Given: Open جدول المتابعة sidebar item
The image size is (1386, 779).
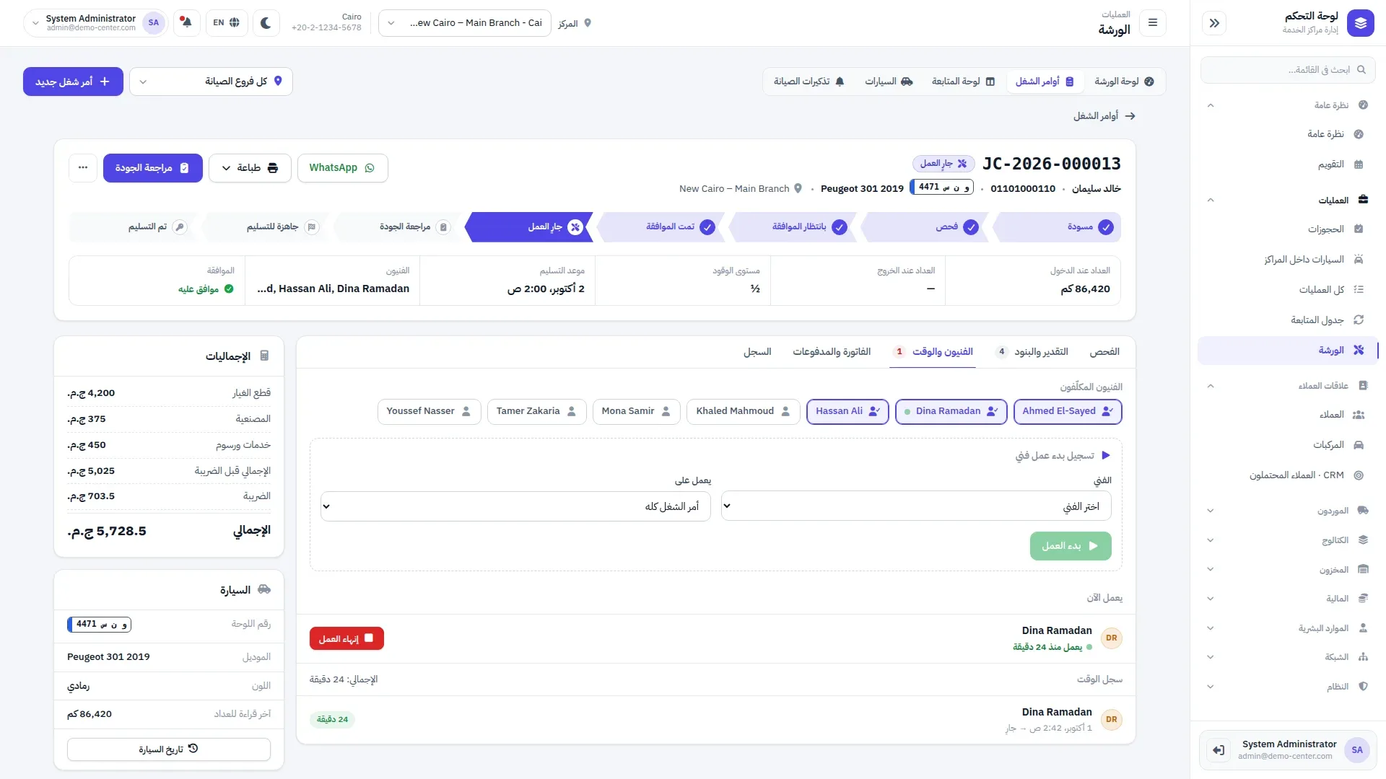Looking at the screenshot, I should coord(1289,320).
